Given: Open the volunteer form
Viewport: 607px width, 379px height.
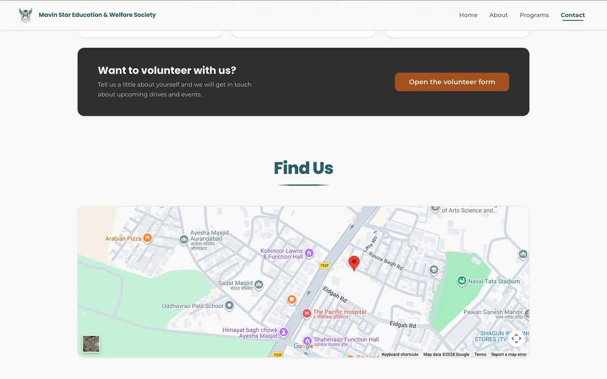Looking at the screenshot, I should click(452, 82).
